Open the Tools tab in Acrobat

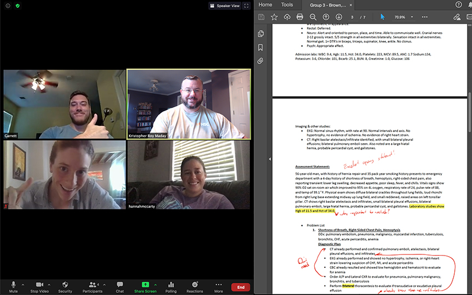(287, 5)
